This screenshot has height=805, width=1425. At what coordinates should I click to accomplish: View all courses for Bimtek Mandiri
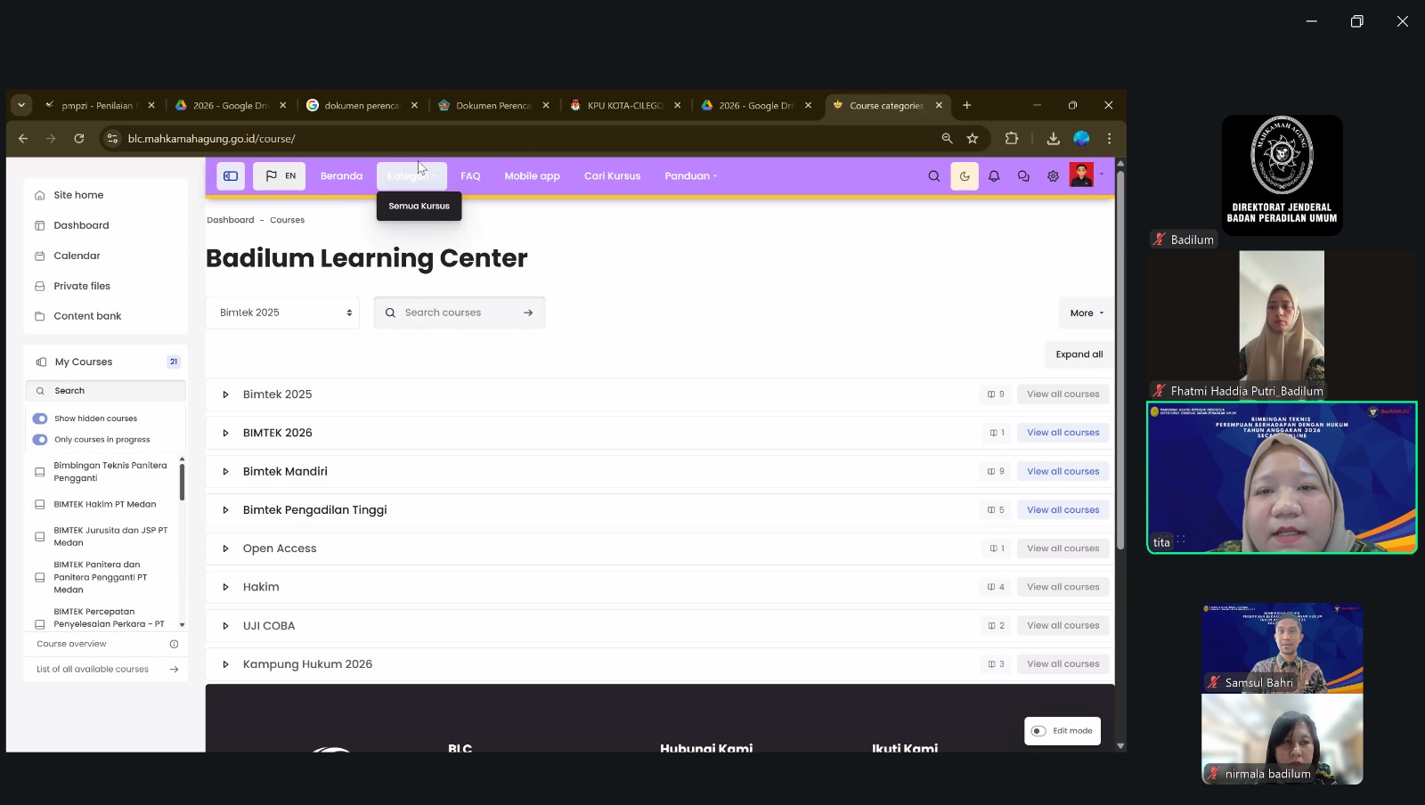click(1063, 472)
